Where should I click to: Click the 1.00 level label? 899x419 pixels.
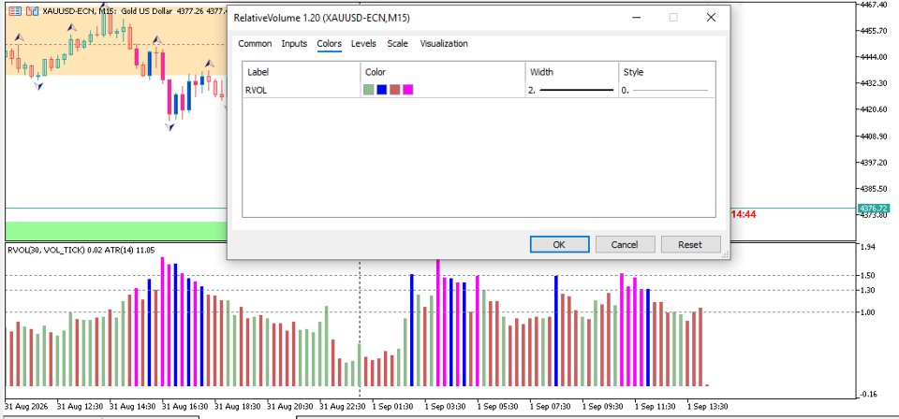click(x=869, y=312)
